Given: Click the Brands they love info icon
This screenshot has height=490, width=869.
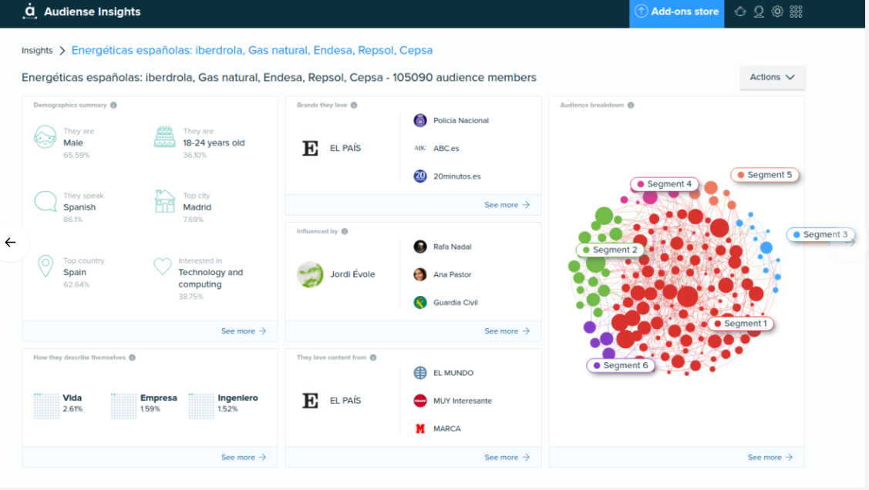Looking at the screenshot, I should [x=354, y=106].
